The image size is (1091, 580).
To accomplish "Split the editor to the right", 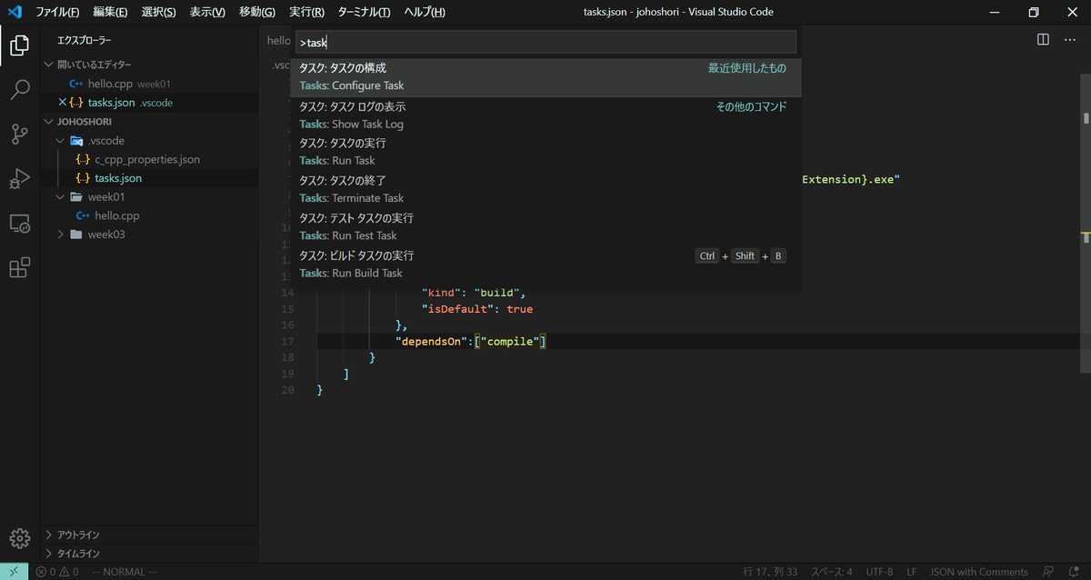I will pos(1044,40).
